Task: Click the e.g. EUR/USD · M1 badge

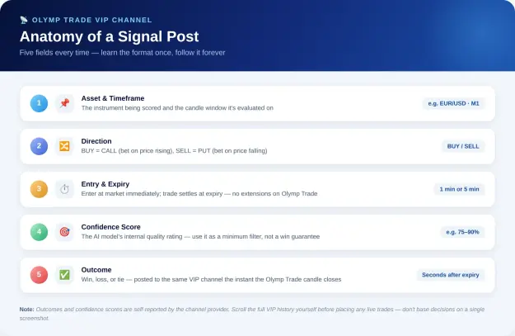Action: pos(453,103)
